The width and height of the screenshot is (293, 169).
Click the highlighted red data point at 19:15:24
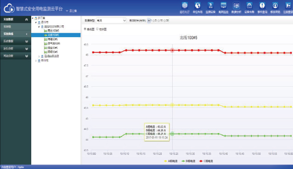click(x=172, y=51)
